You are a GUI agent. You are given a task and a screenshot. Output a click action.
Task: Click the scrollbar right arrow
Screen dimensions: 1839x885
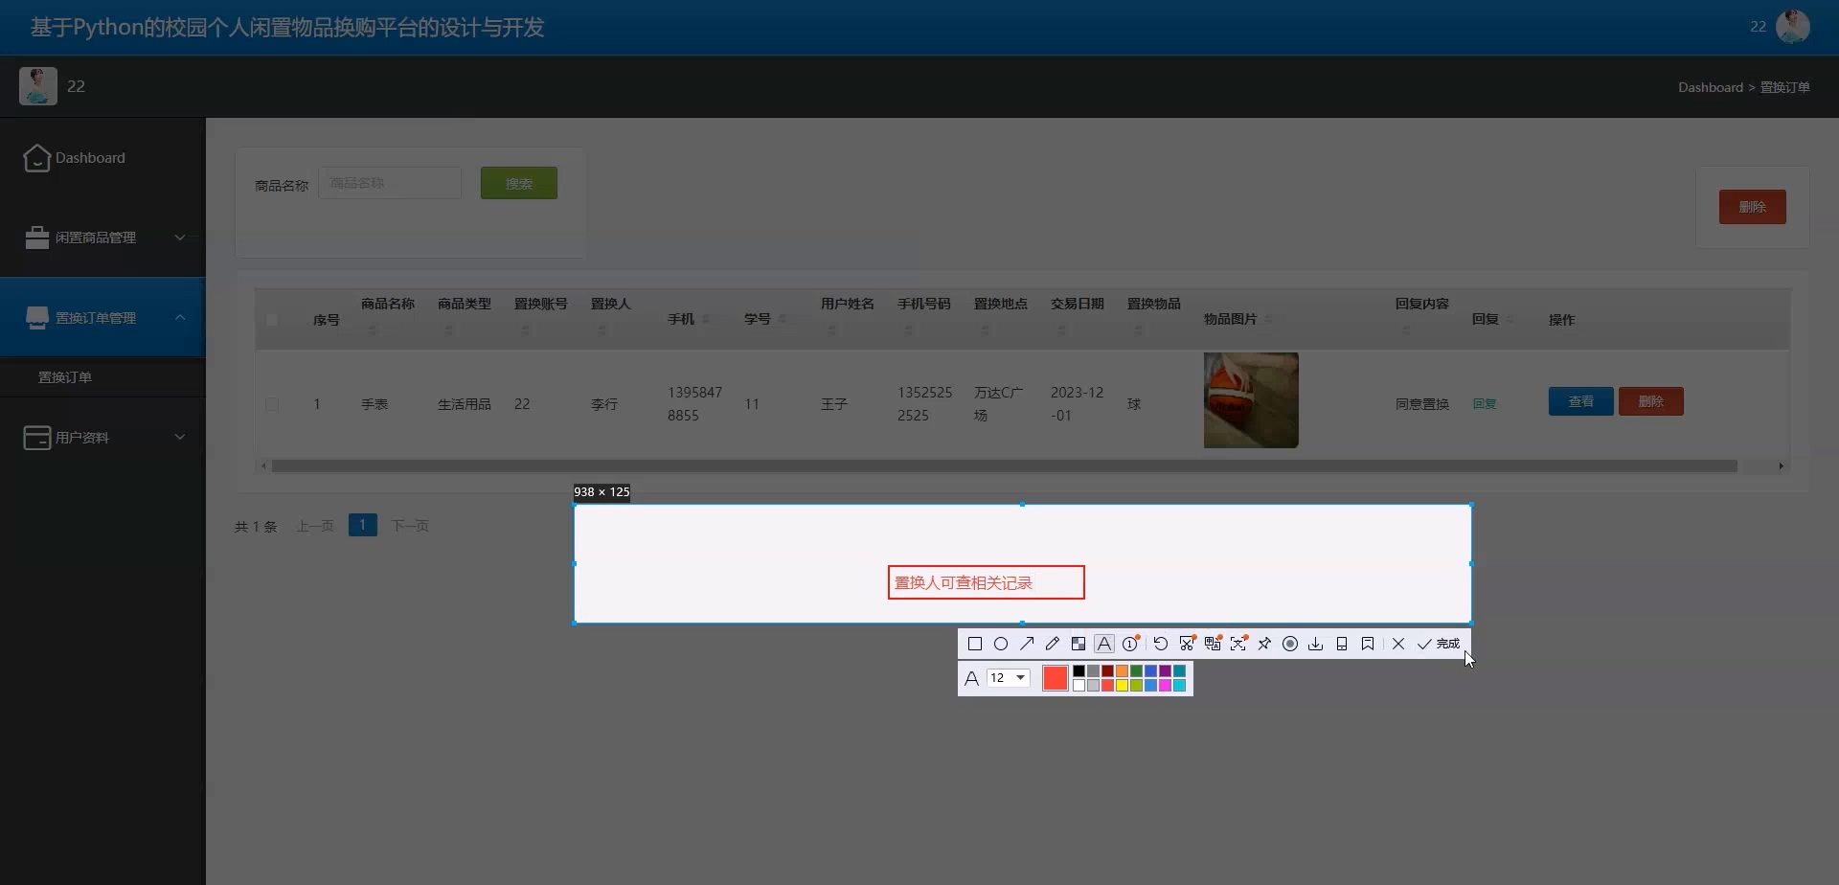1781,466
